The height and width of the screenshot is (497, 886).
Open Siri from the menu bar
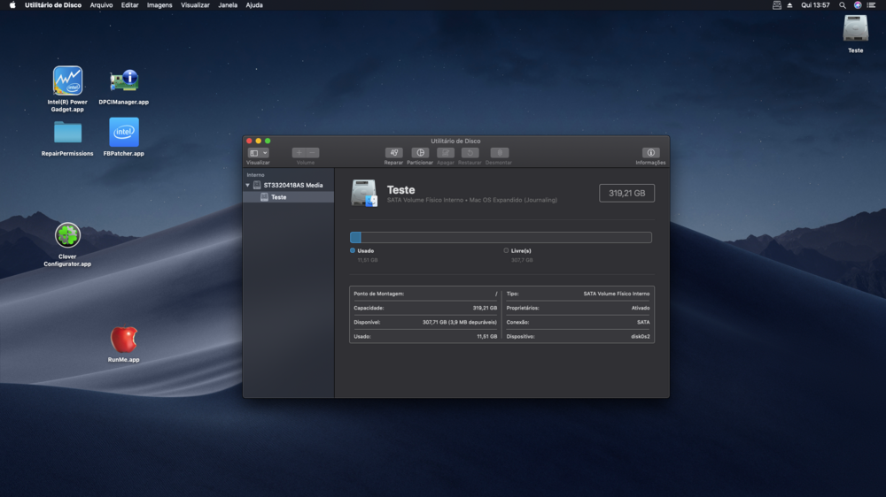point(858,5)
